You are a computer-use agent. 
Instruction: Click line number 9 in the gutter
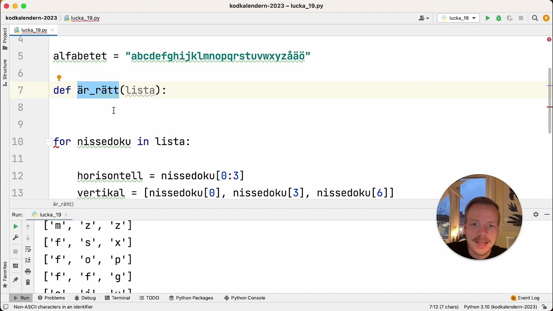(20, 124)
